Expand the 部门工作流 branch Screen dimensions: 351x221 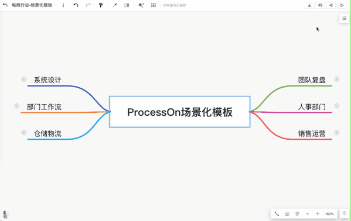click(17, 106)
